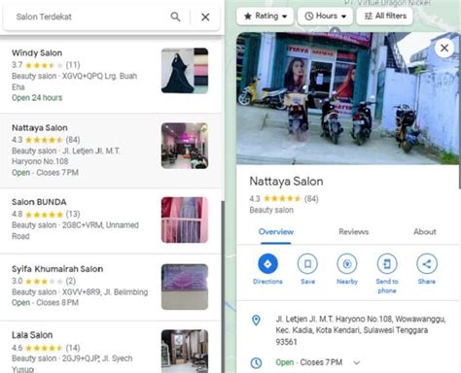Open Nattaya Salon list thumbnail
This screenshot has height=373, width=461.
point(185,146)
